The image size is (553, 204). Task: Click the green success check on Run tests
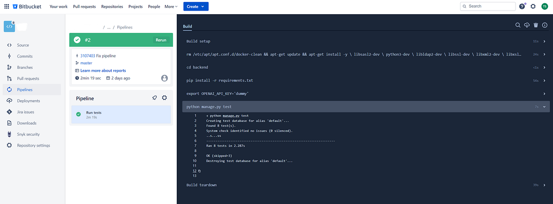coord(79,114)
